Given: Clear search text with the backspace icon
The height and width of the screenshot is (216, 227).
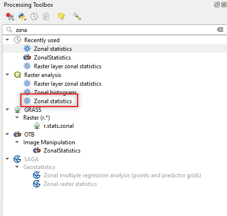Looking at the screenshot, I should point(220,30).
